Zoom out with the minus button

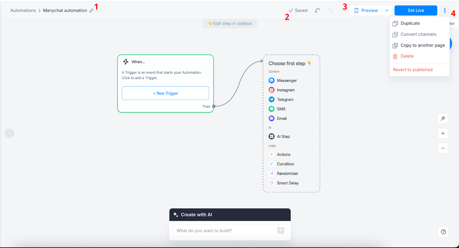tap(443, 148)
